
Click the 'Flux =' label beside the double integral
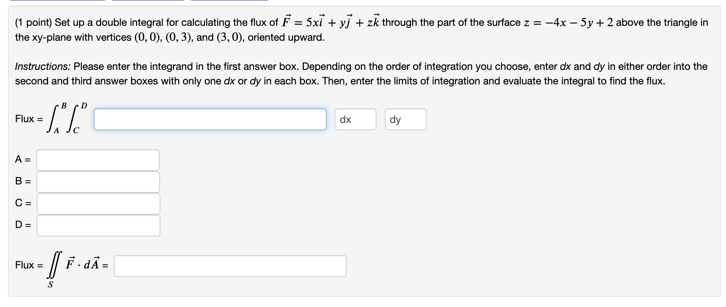point(29,119)
